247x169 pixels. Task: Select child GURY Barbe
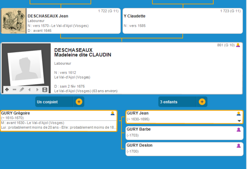180,133
